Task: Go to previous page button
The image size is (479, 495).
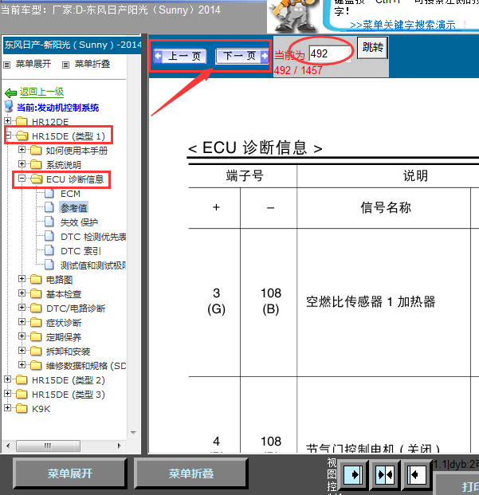Action: (180, 56)
